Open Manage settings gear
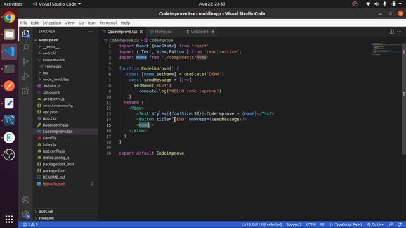Screen dimensions: 406x228 (x=25, y=214)
